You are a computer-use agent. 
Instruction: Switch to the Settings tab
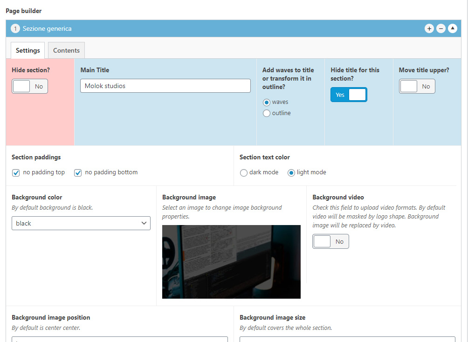[28, 50]
